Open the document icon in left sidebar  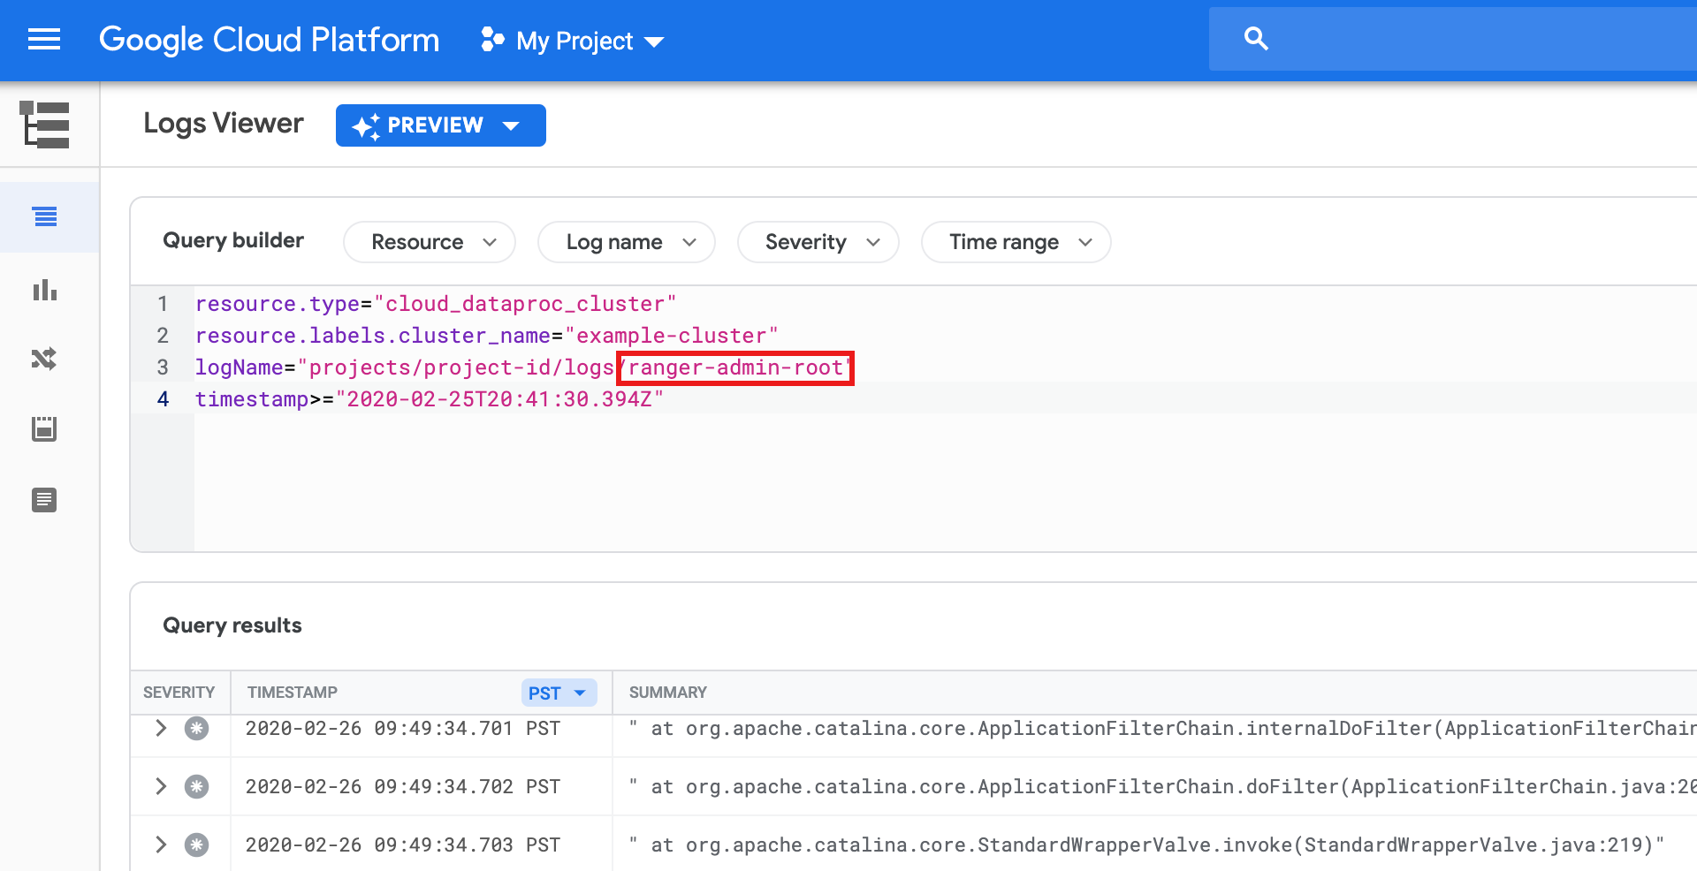[x=45, y=500]
